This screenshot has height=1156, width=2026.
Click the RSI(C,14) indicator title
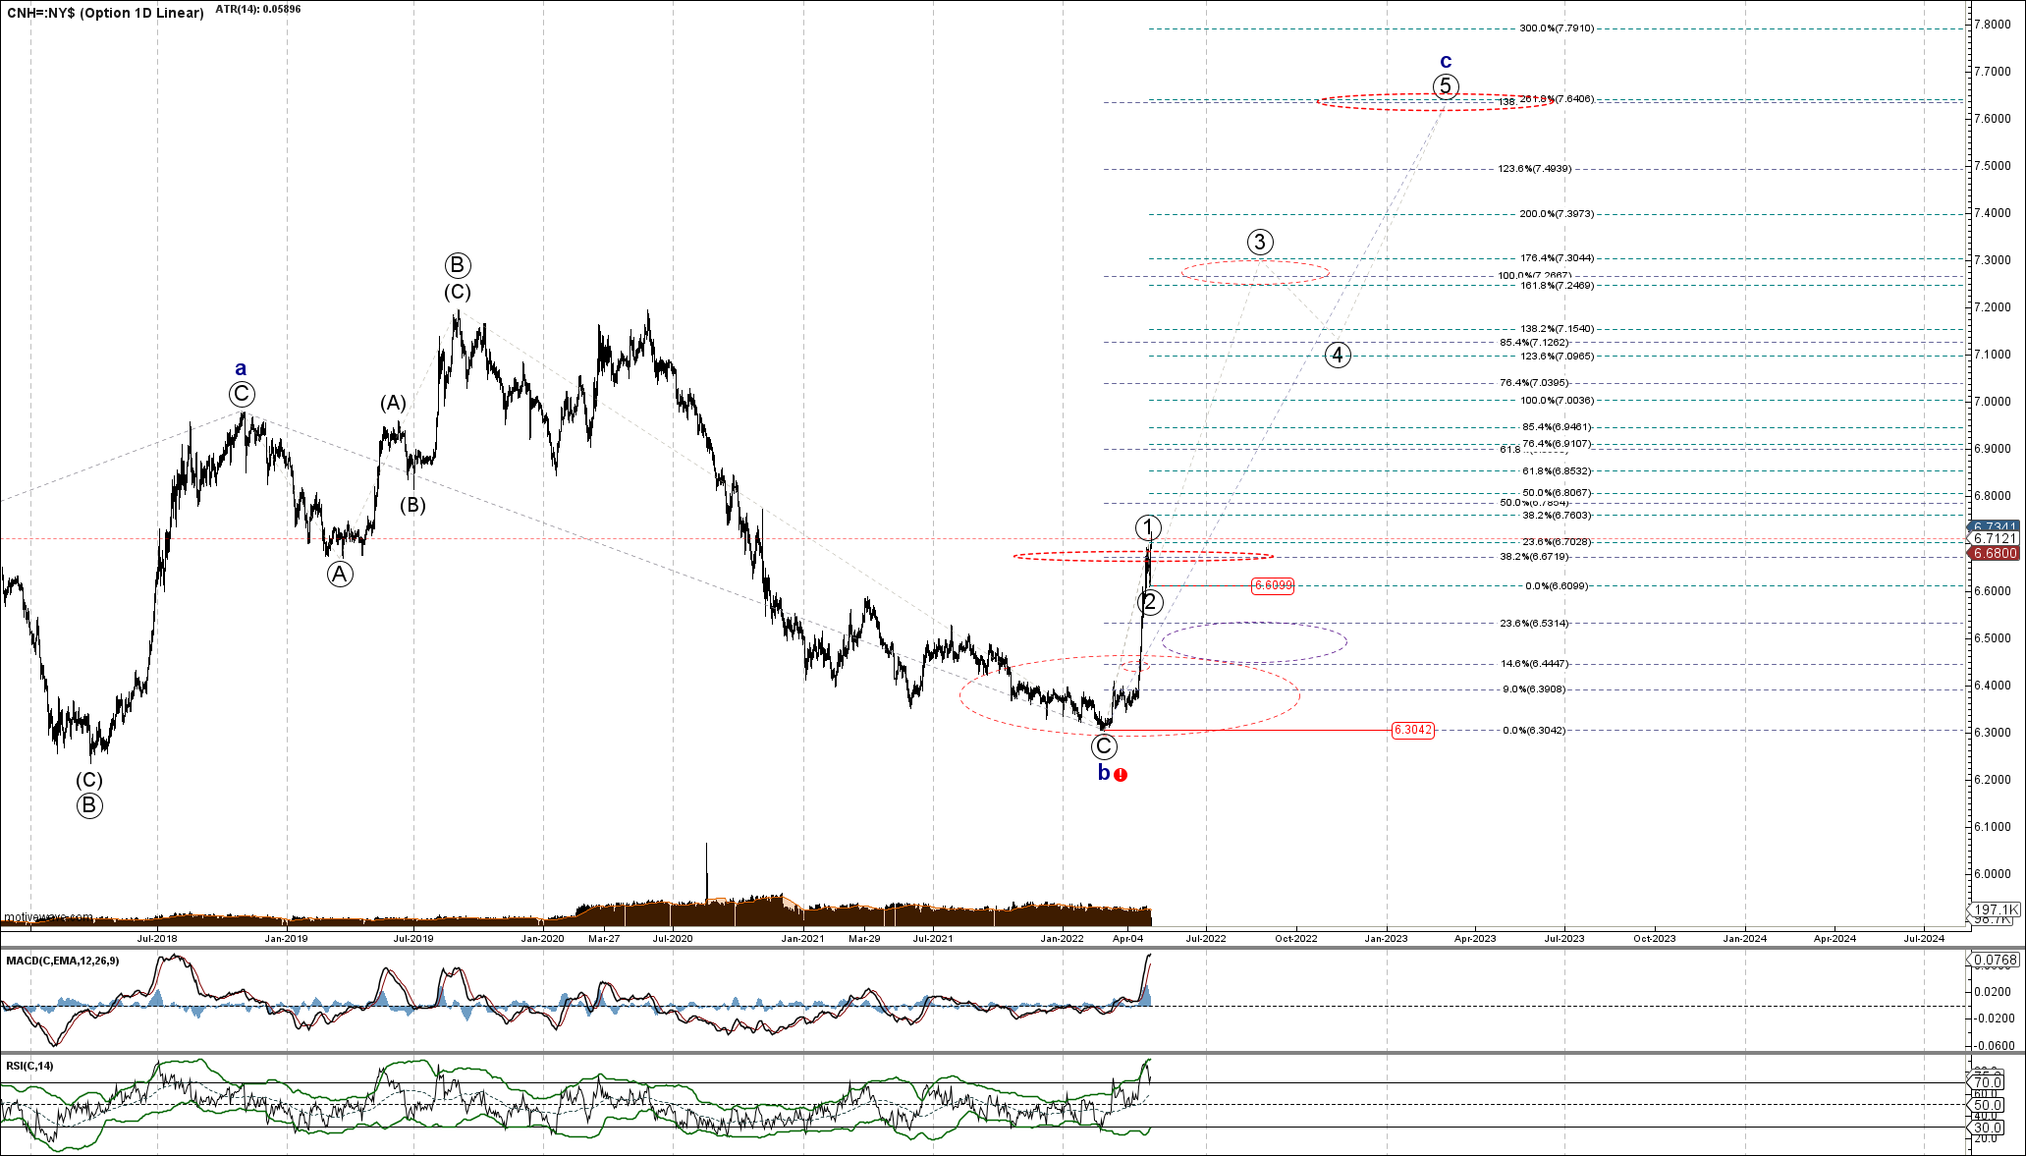pos(30,1066)
